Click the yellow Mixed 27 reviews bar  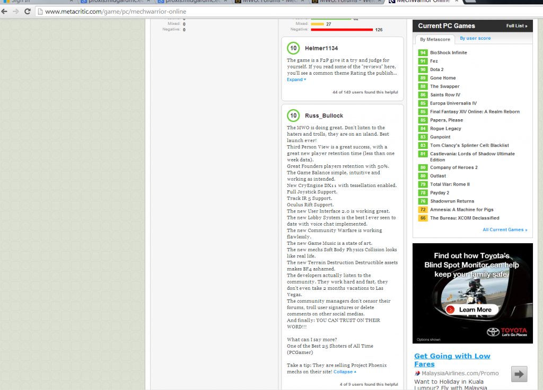click(317, 24)
